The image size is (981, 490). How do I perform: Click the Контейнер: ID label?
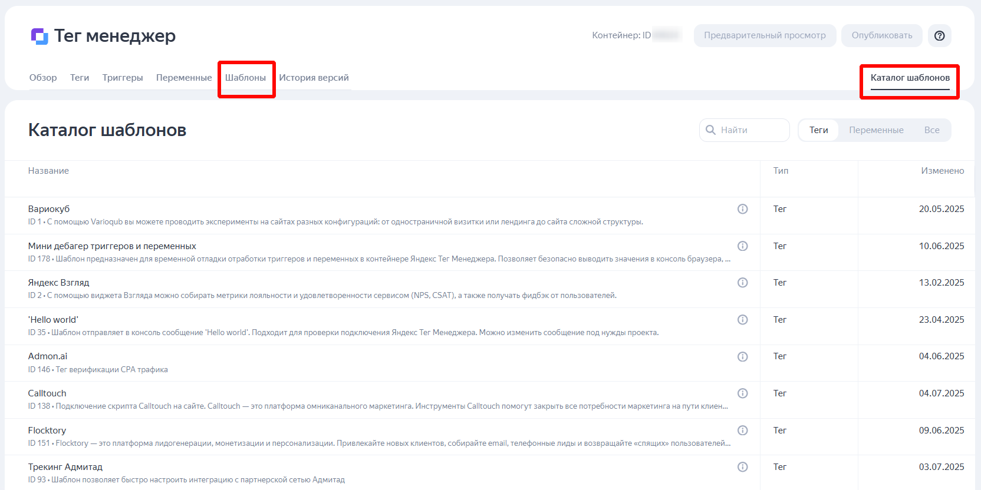(621, 35)
